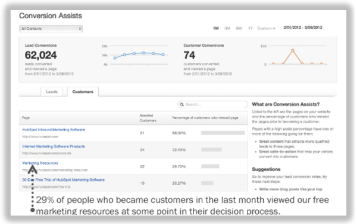Open the All Contacts dropdown
357x224 pixels.
click(51, 29)
